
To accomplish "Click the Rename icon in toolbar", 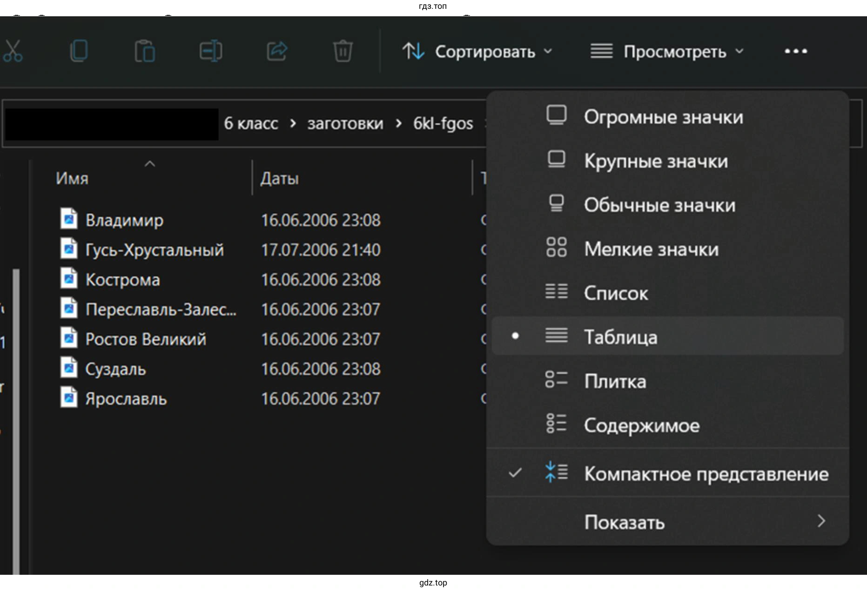I will coord(211,51).
